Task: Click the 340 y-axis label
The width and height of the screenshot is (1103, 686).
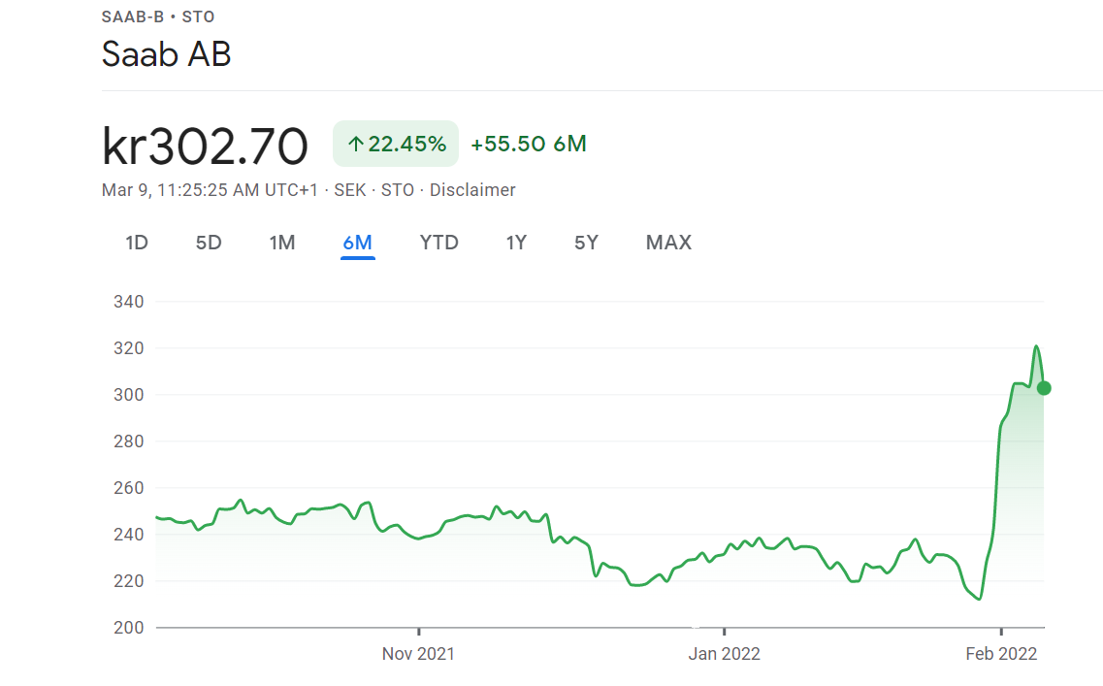Action: click(128, 302)
